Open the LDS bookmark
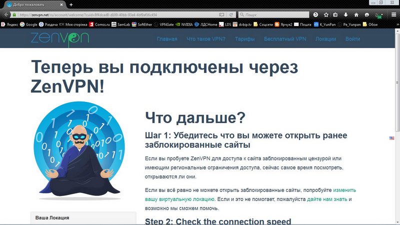The image size is (400, 225). [x=225, y=24]
